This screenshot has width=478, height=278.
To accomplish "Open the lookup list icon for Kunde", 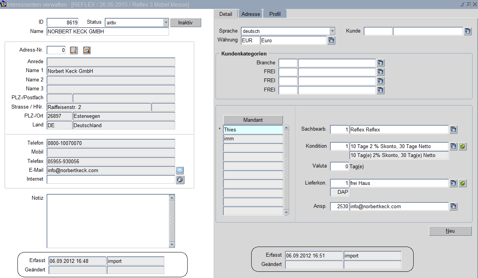I will tap(468, 31).
